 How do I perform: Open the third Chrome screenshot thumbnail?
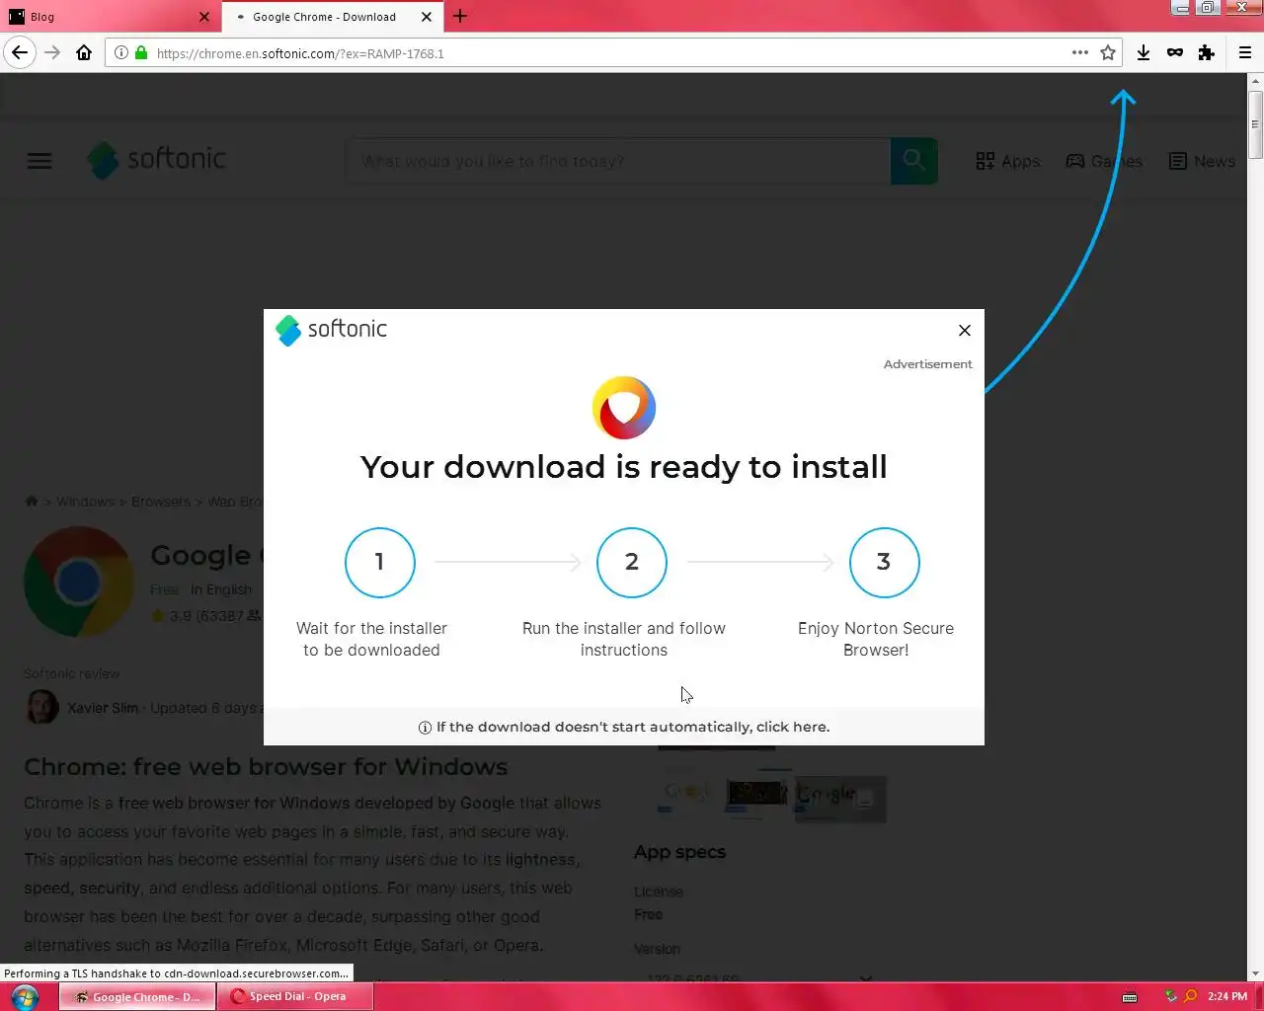pyautogui.click(x=840, y=800)
